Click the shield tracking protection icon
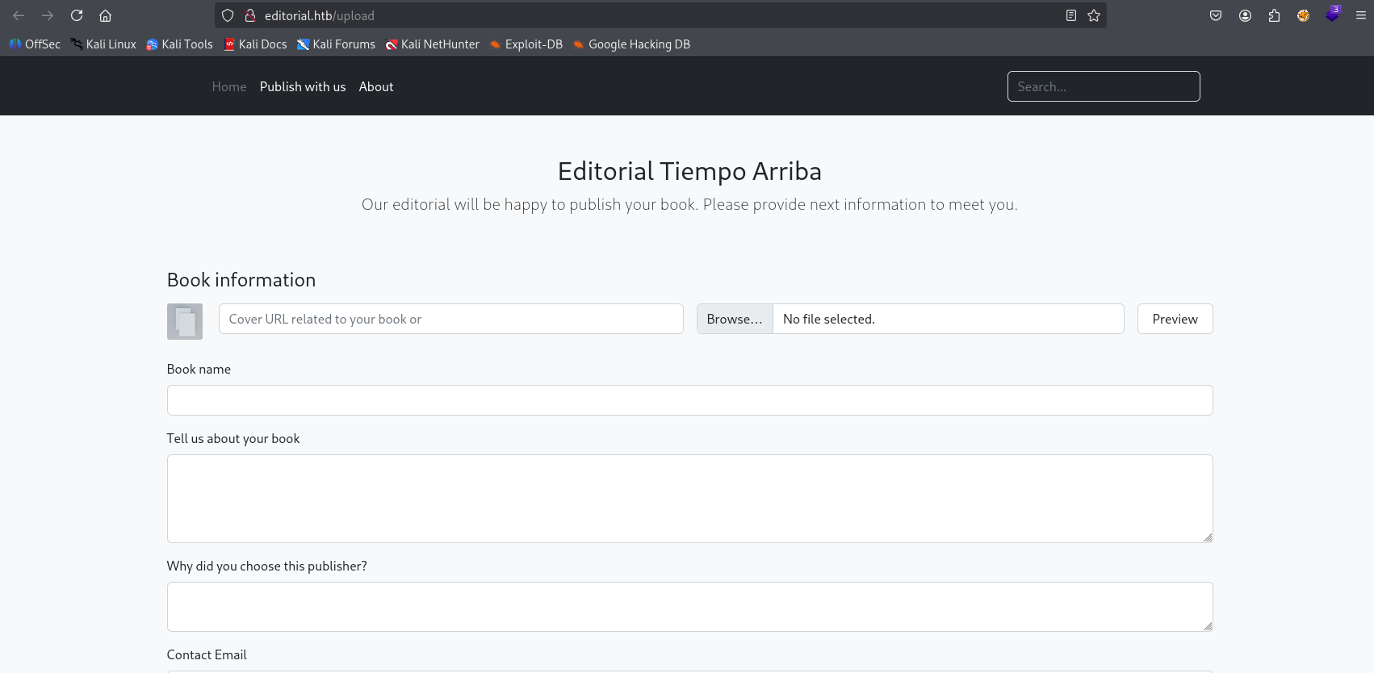The height and width of the screenshot is (673, 1374). tap(228, 15)
